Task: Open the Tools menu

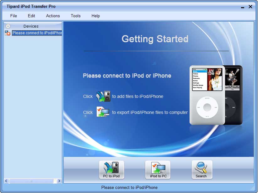Action: click(76, 16)
